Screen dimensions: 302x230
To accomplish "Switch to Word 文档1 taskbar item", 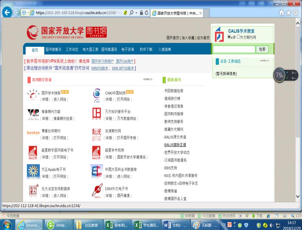I will point(175,225).
